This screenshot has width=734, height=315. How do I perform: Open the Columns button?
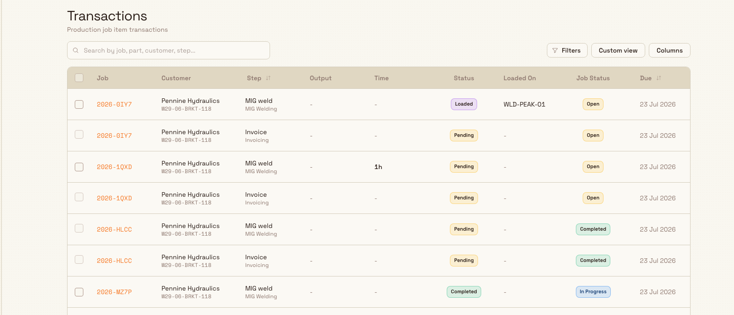pyautogui.click(x=669, y=50)
